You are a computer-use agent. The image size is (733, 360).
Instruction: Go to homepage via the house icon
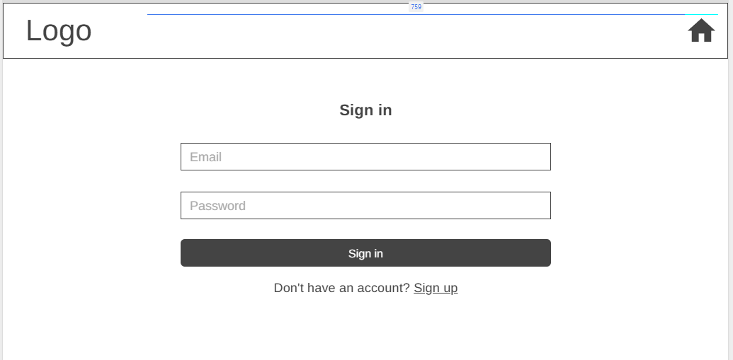[700, 31]
